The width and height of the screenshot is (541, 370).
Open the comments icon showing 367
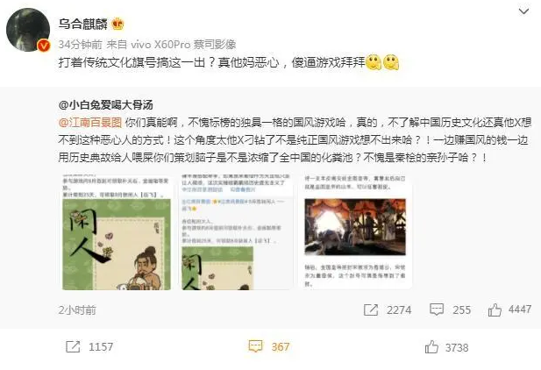(x=256, y=346)
